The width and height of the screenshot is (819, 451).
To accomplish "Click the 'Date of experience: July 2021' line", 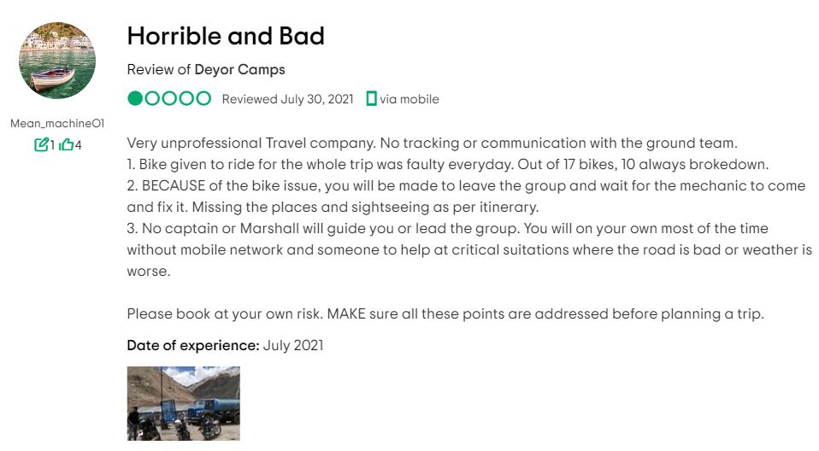I will pyautogui.click(x=225, y=346).
